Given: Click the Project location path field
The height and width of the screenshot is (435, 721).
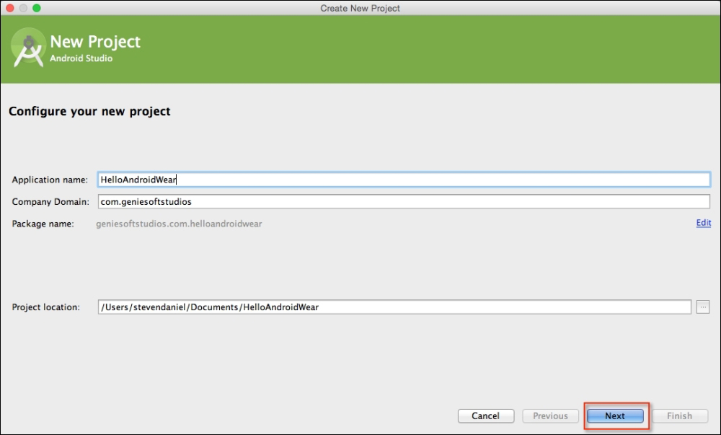Looking at the screenshot, I should pyautogui.click(x=394, y=307).
